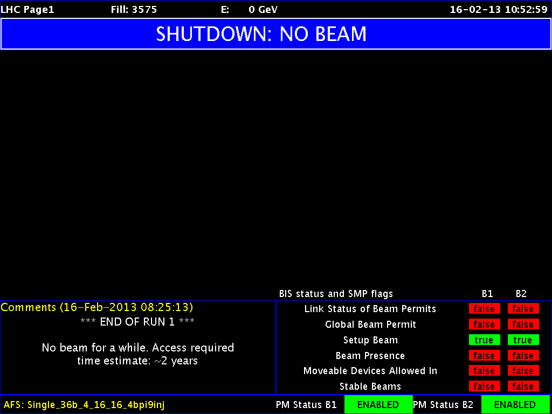This screenshot has height=414, width=552.
Task: Select the BIS status and SMP flags heading
Action: pos(336,294)
